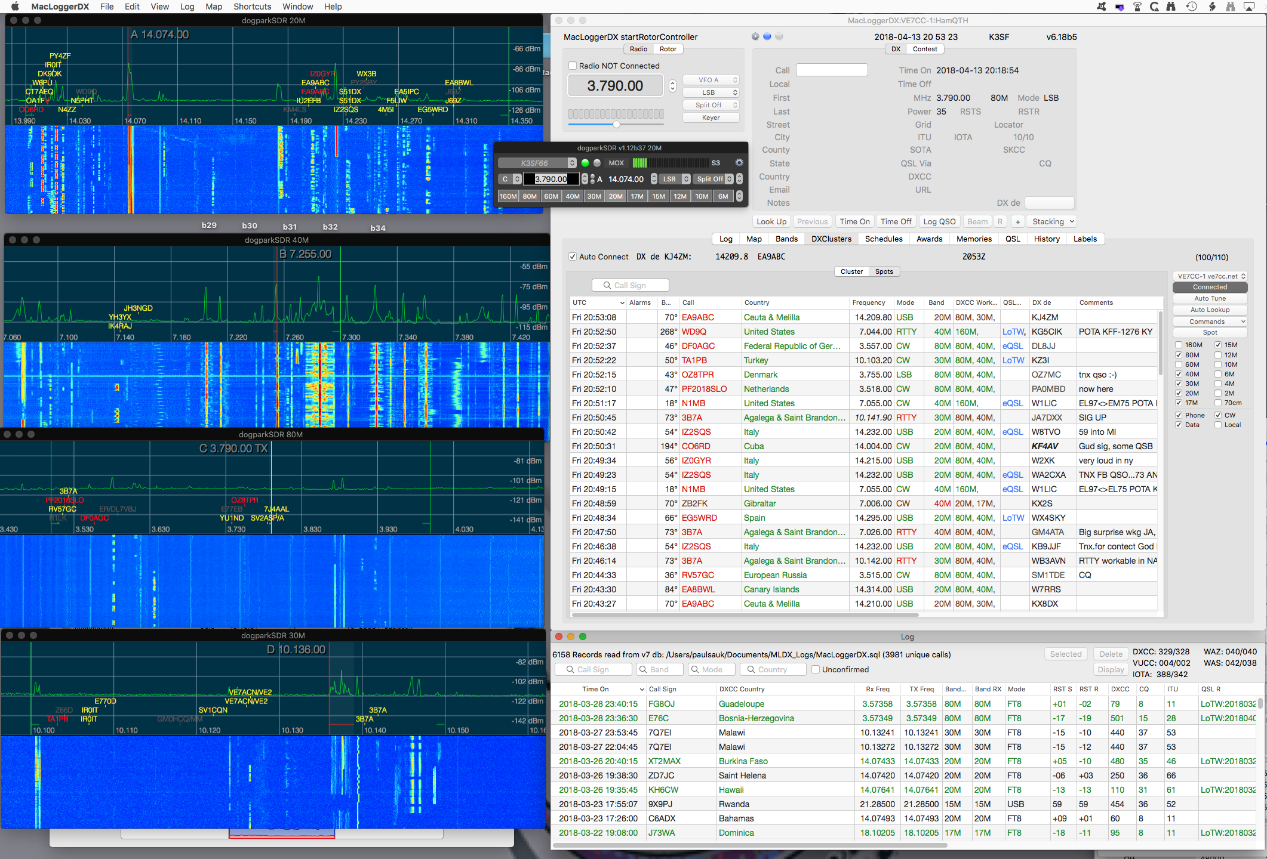Open dogparkSDR settings gear icon
Screen dimensions: 1267x859
coord(739,163)
